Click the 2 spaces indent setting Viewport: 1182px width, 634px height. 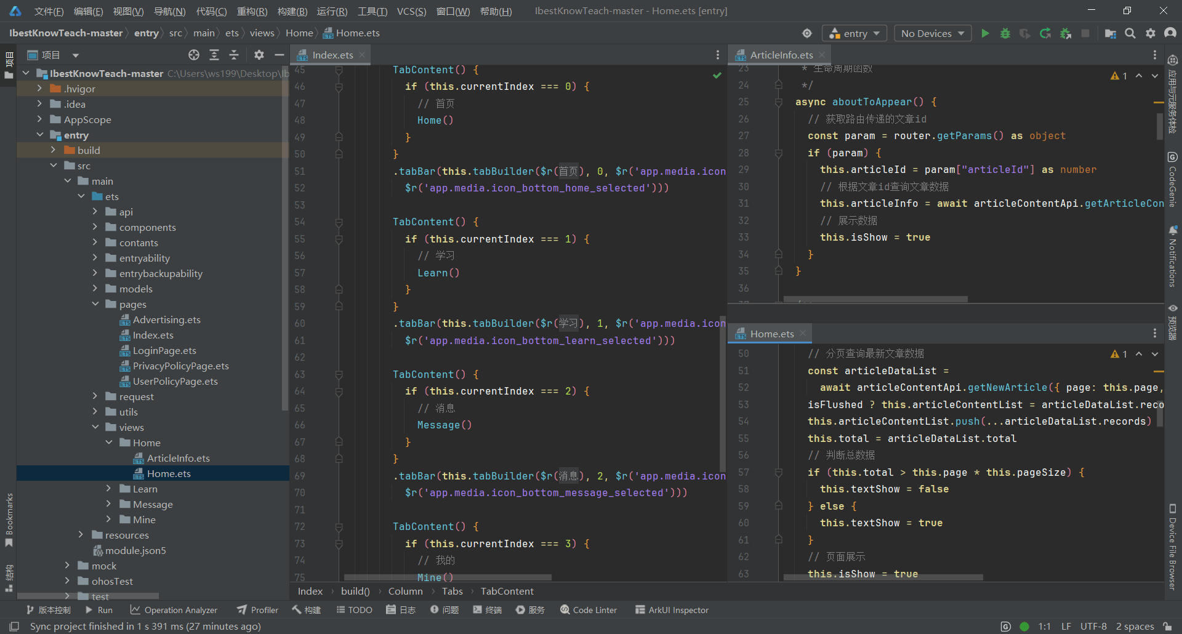point(1135,626)
